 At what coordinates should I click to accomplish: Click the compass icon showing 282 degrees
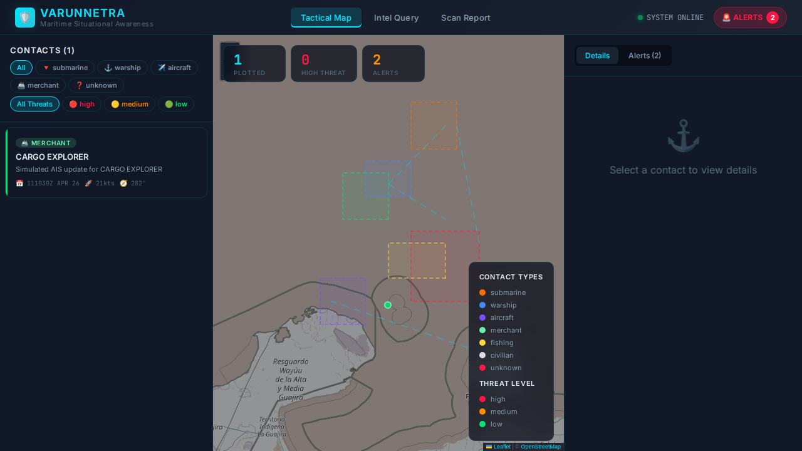[x=123, y=183]
